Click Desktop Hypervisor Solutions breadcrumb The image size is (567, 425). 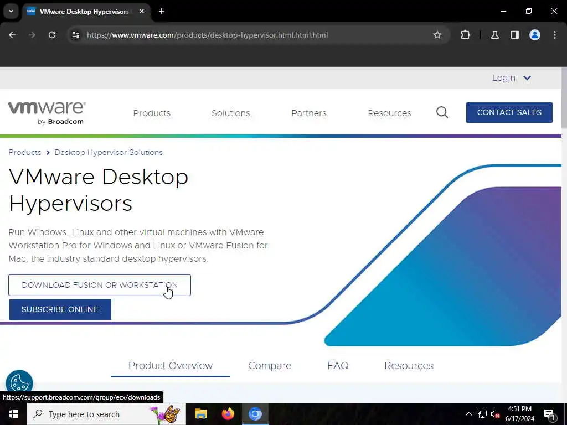point(109,153)
